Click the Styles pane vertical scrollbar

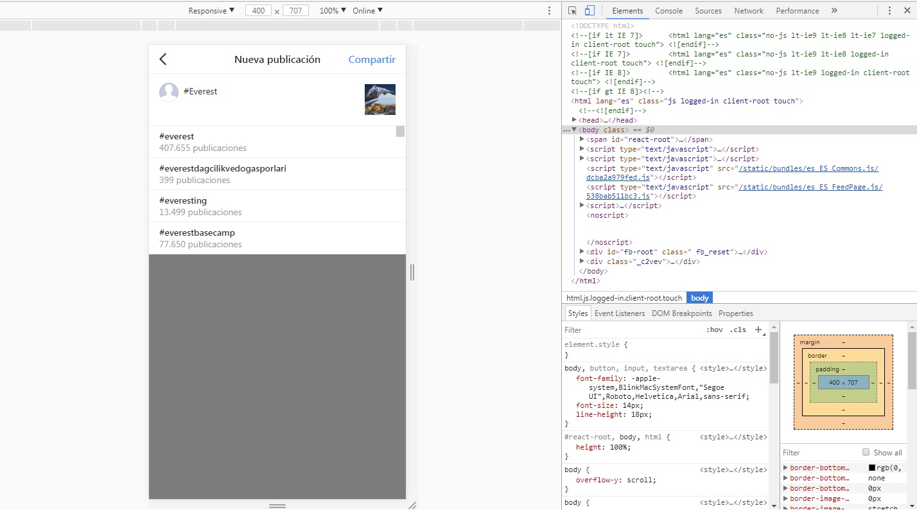(x=774, y=358)
